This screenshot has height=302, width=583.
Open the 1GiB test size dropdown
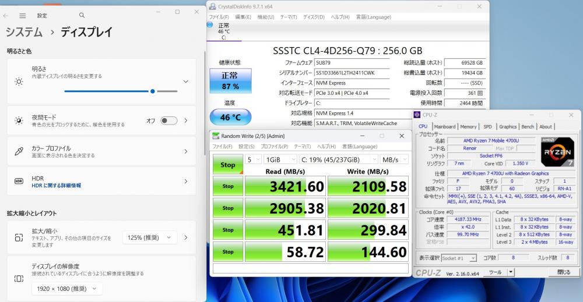(x=280, y=159)
